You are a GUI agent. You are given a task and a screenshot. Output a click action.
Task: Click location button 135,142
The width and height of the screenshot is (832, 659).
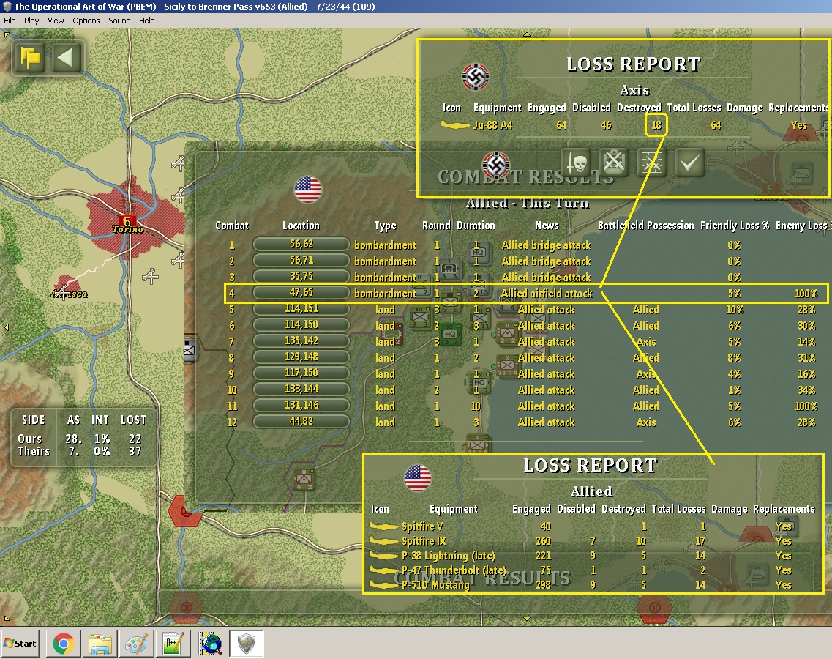(301, 340)
